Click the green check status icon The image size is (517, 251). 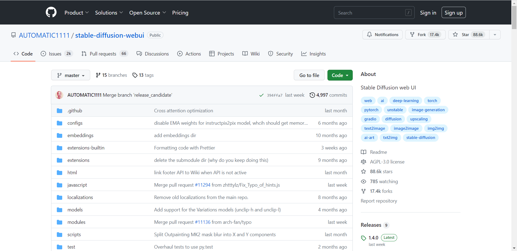pos(261,95)
